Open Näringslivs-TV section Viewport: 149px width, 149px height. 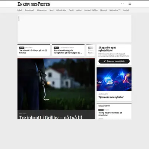115,10
